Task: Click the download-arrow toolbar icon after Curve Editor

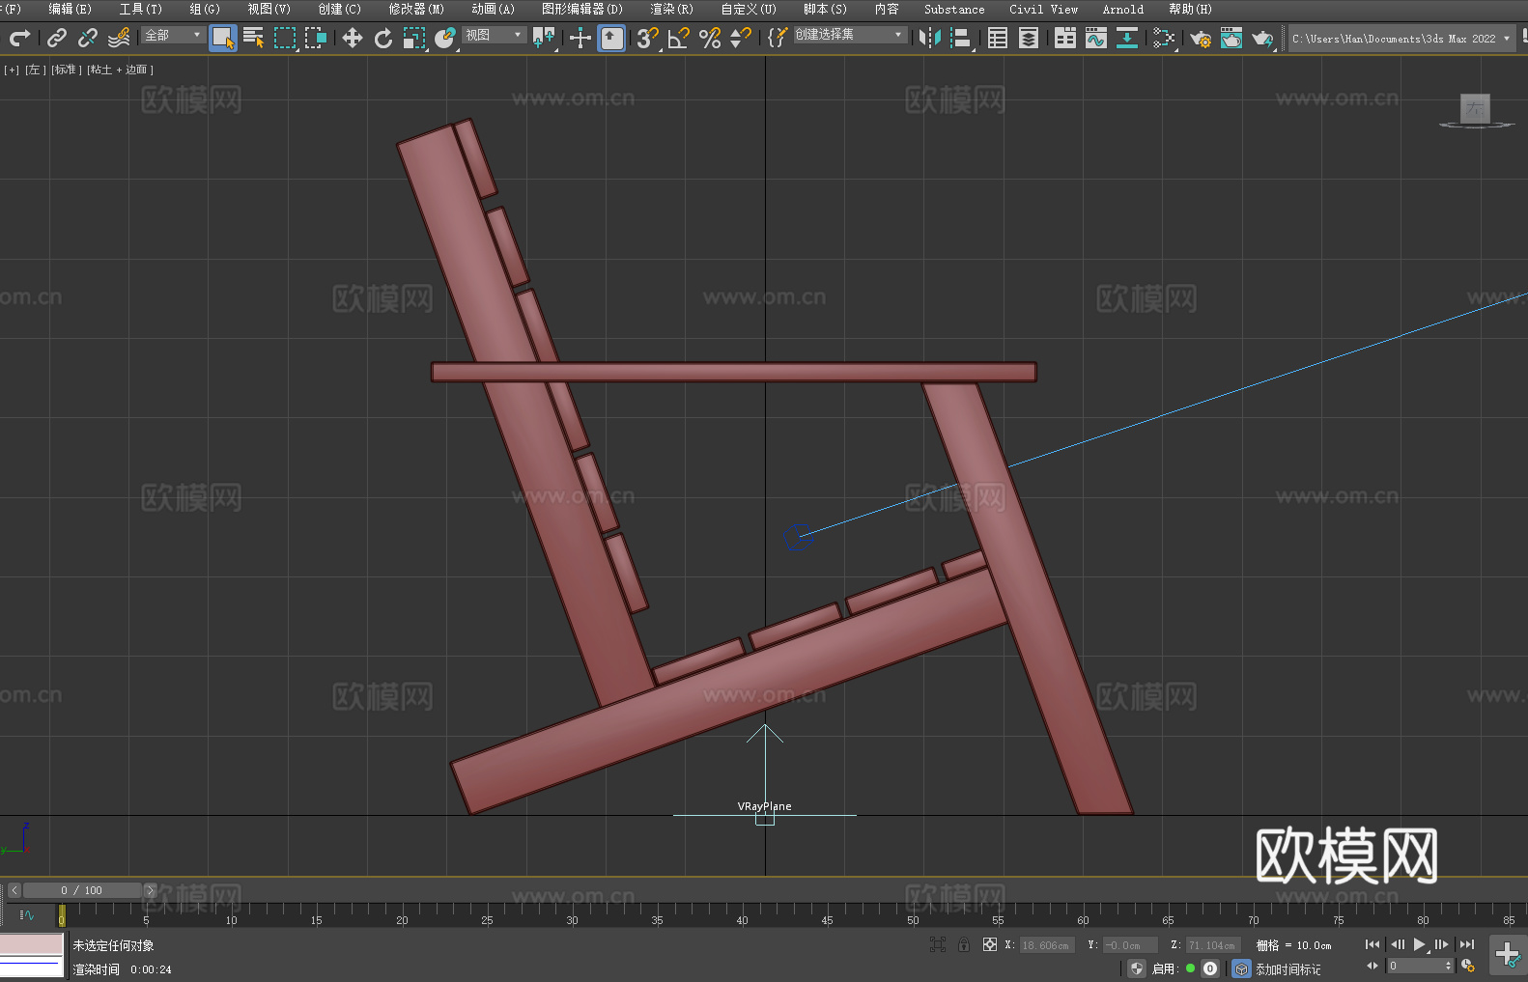Action: (x=1127, y=38)
